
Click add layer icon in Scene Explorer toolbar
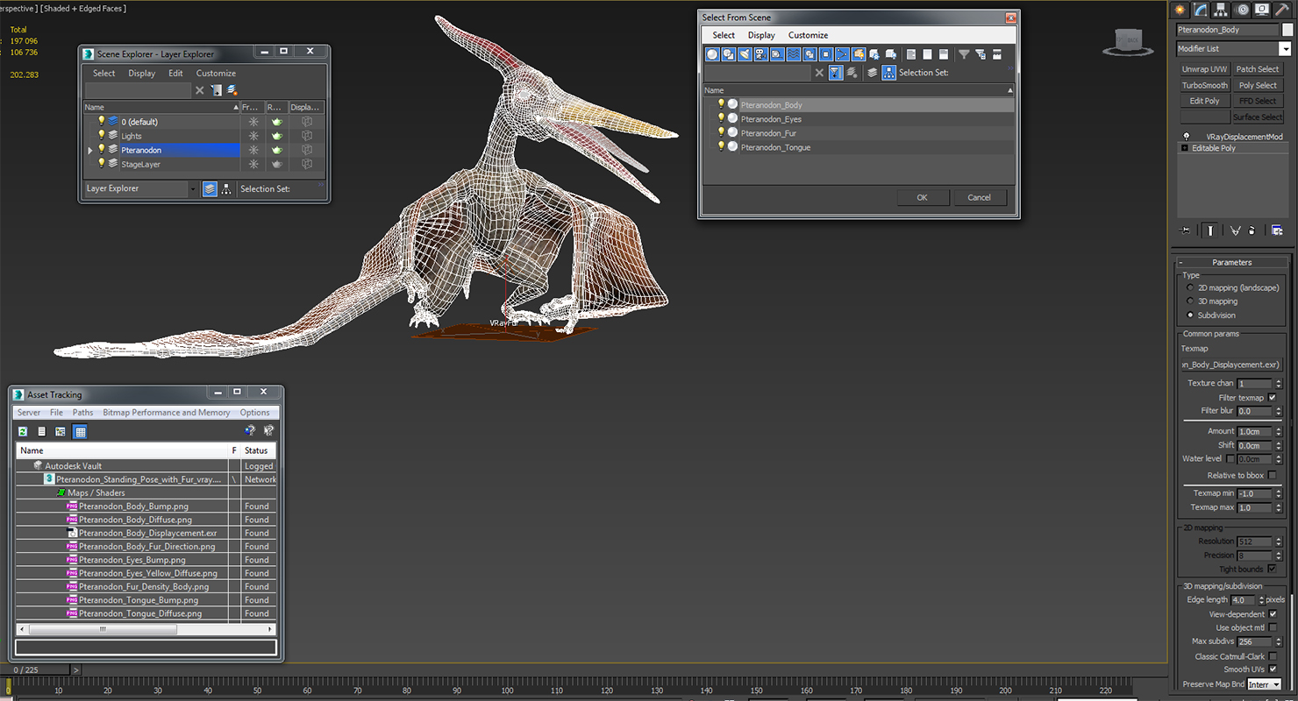pyautogui.click(x=232, y=90)
